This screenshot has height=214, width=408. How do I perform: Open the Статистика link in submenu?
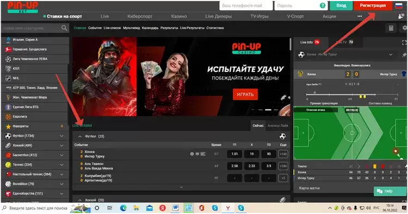[x=215, y=28]
